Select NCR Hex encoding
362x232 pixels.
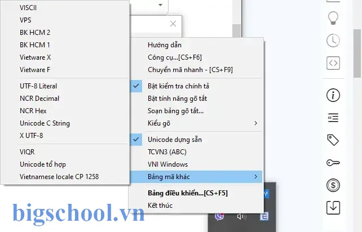(x=65, y=111)
